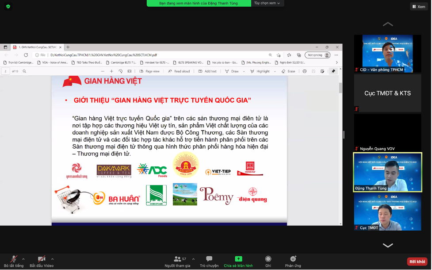Screen dimensions: 432x270
Task: Open Nghị định 52/2013 bookmark
Action: [x=290, y=62]
